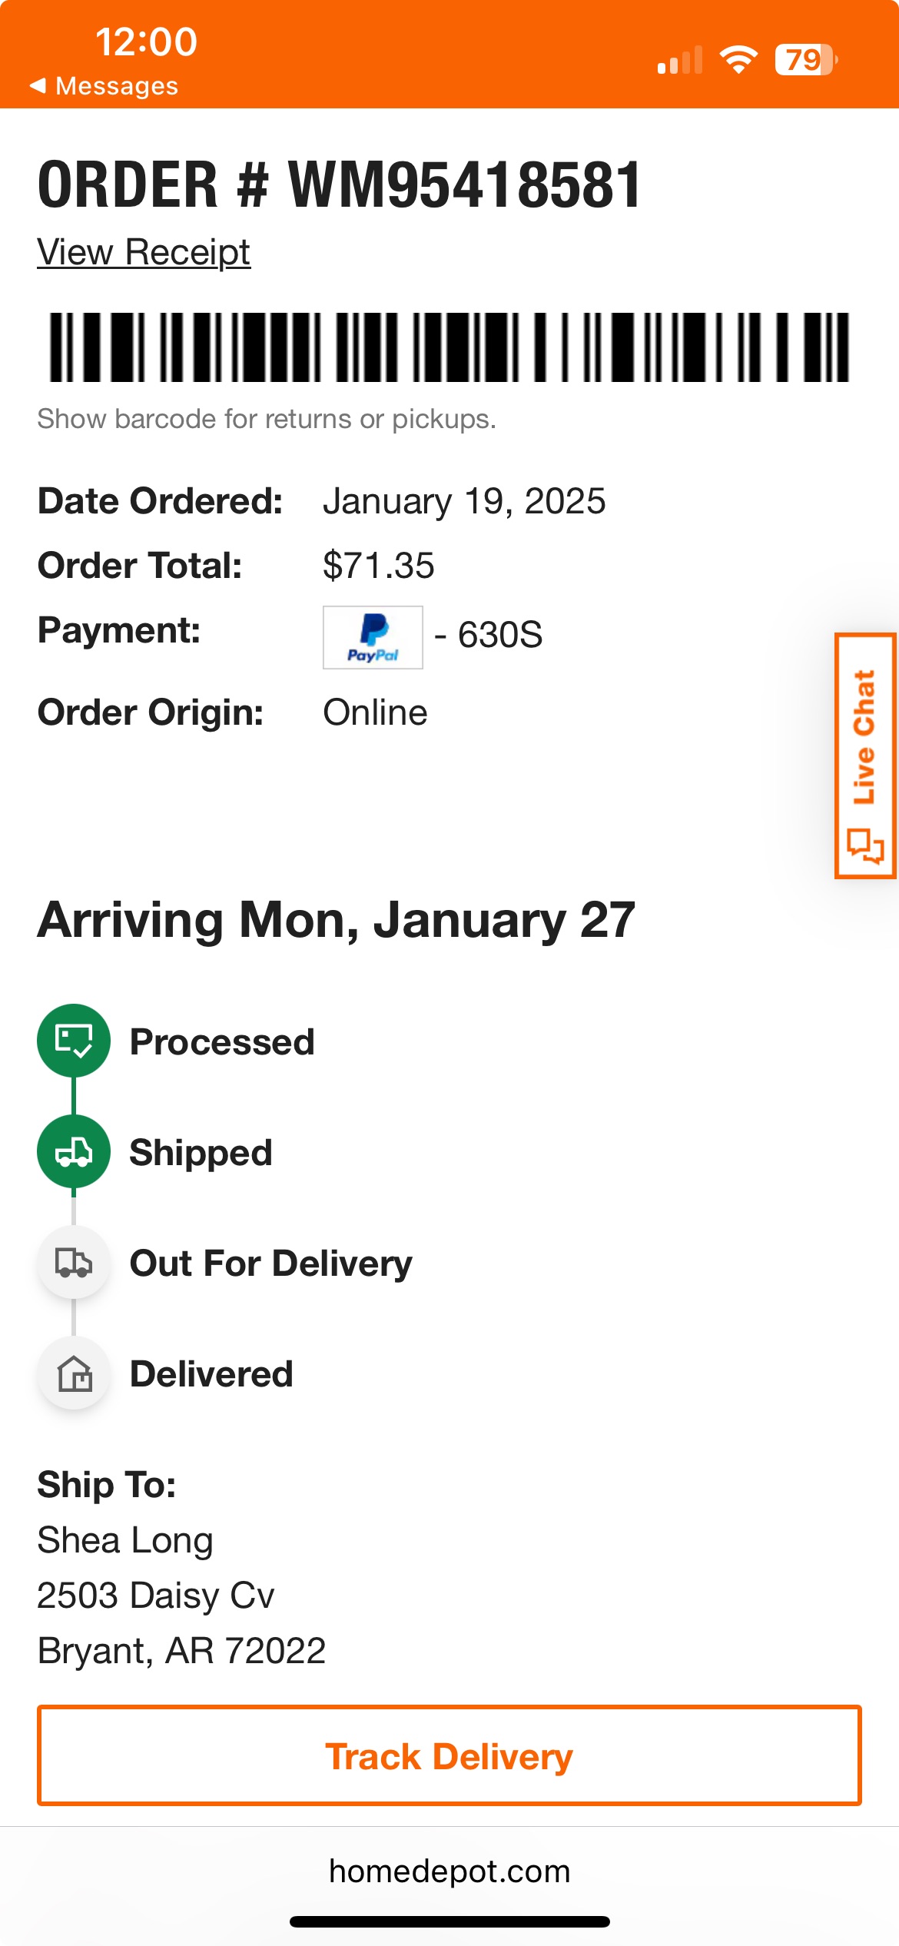Tap the battery indicator in status bar
Image resolution: width=899 pixels, height=1946 pixels.
pos(806,59)
